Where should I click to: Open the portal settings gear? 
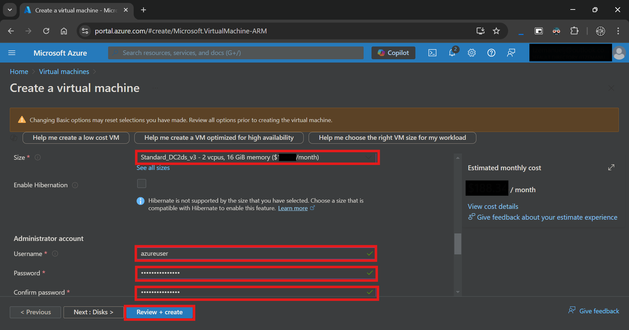pyautogui.click(x=472, y=53)
